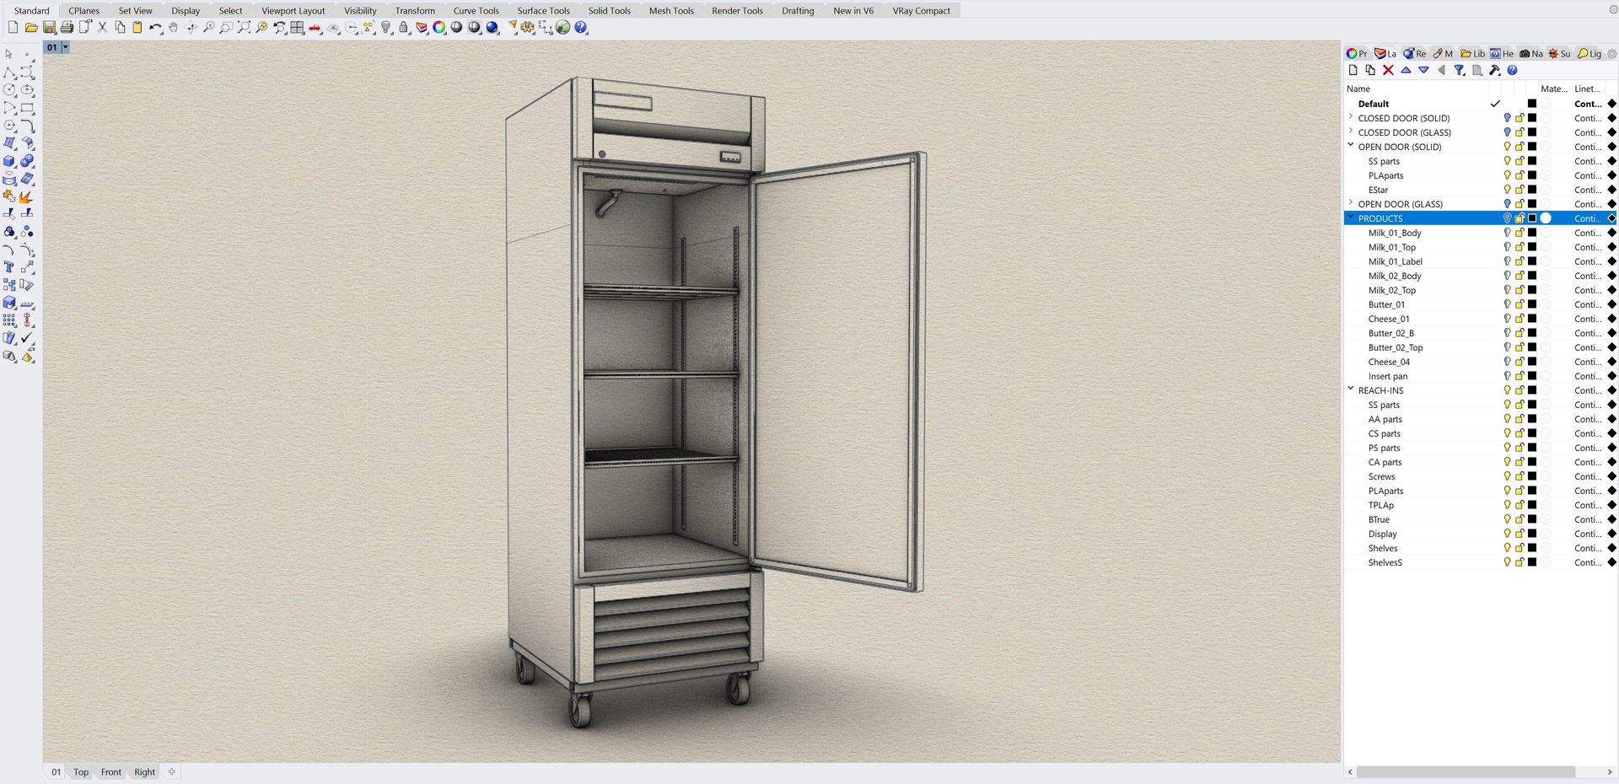This screenshot has height=784, width=1619.
Task: Select the Polyline tool in left sidebar
Action: click(9, 72)
